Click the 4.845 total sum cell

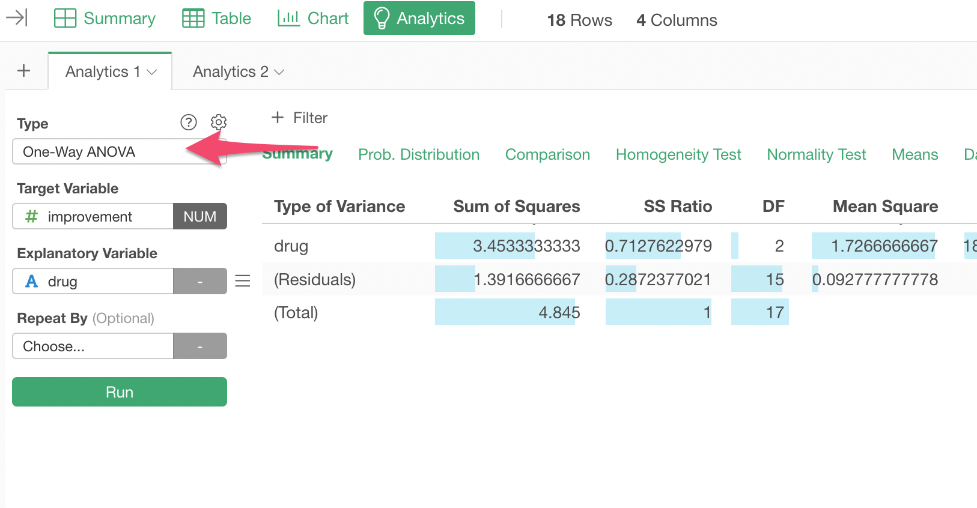pos(559,312)
